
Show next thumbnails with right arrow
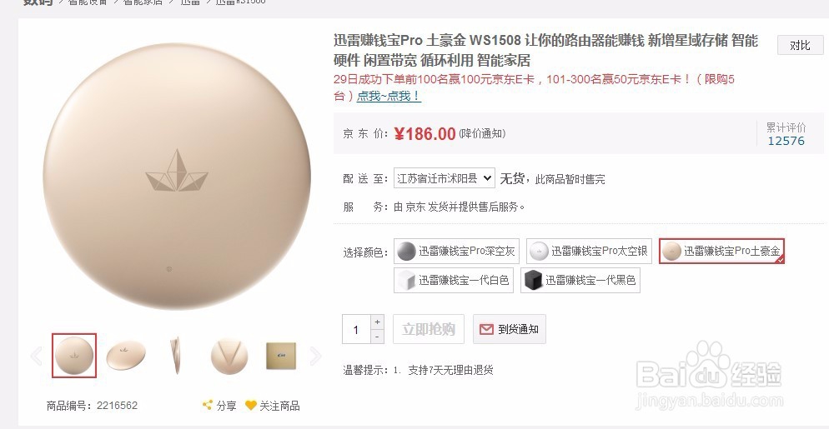315,356
